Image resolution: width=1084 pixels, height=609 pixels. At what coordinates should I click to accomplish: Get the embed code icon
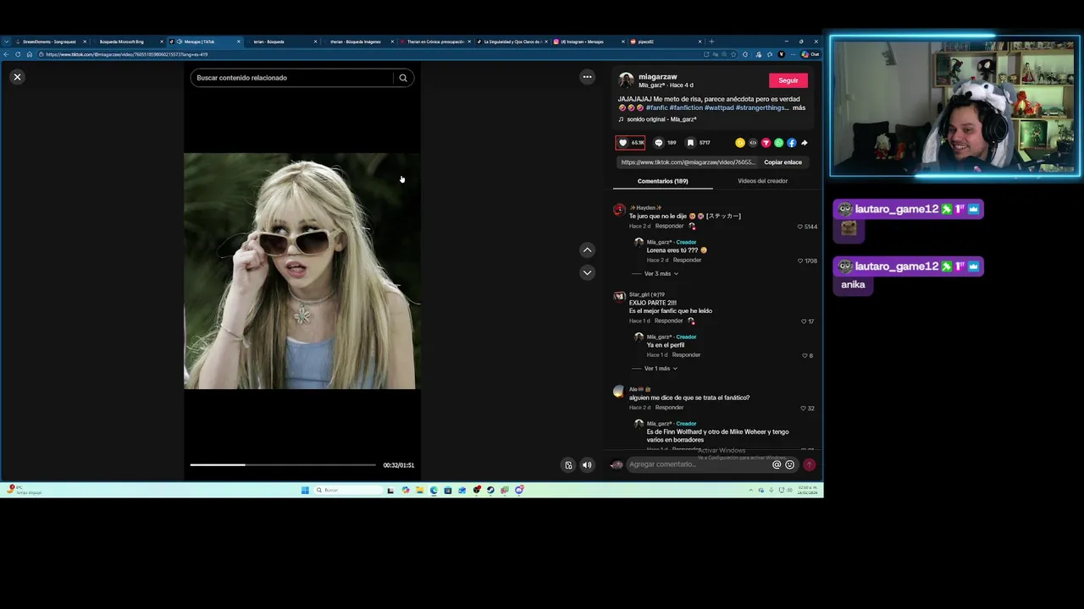[x=753, y=143]
